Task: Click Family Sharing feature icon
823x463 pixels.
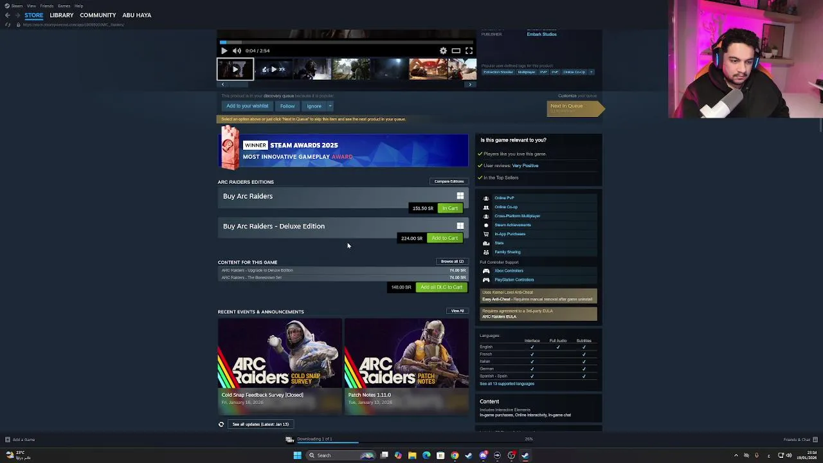Action: [x=486, y=252]
